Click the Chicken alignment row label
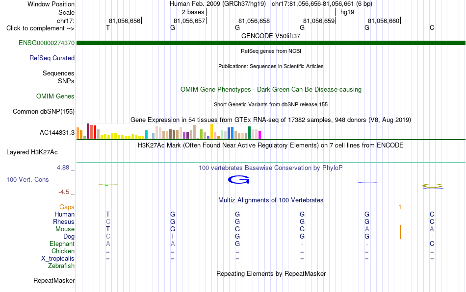 63,251
